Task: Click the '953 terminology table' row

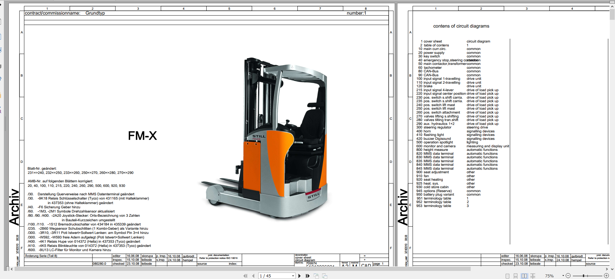Action: coord(443,206)
